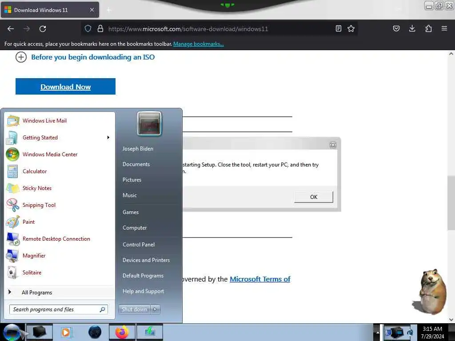Click the Download Now button
This screenshot has height=341, width=455.
click(x=66, y=87)
